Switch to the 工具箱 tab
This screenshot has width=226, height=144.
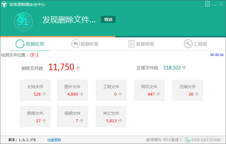(195, 44)
